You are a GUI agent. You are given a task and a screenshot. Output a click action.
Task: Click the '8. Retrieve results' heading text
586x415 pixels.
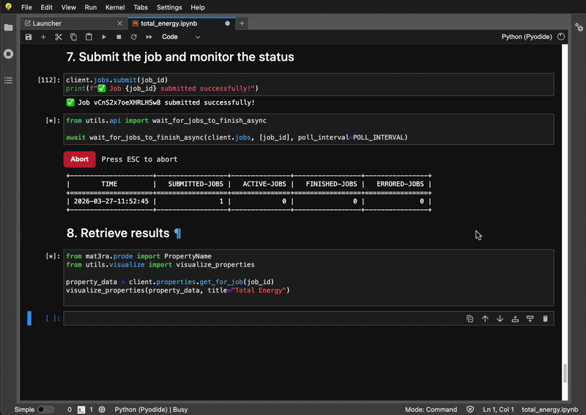click(118, 233)
